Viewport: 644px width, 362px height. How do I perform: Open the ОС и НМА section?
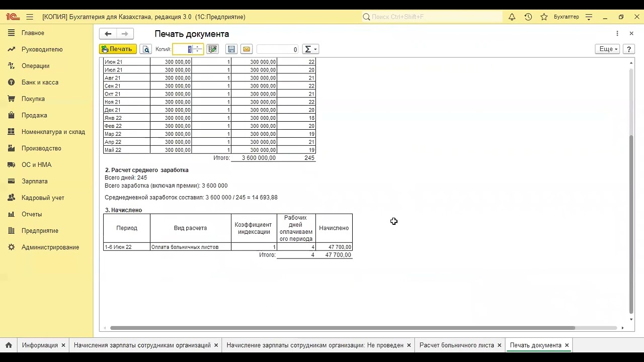(36, 165)
